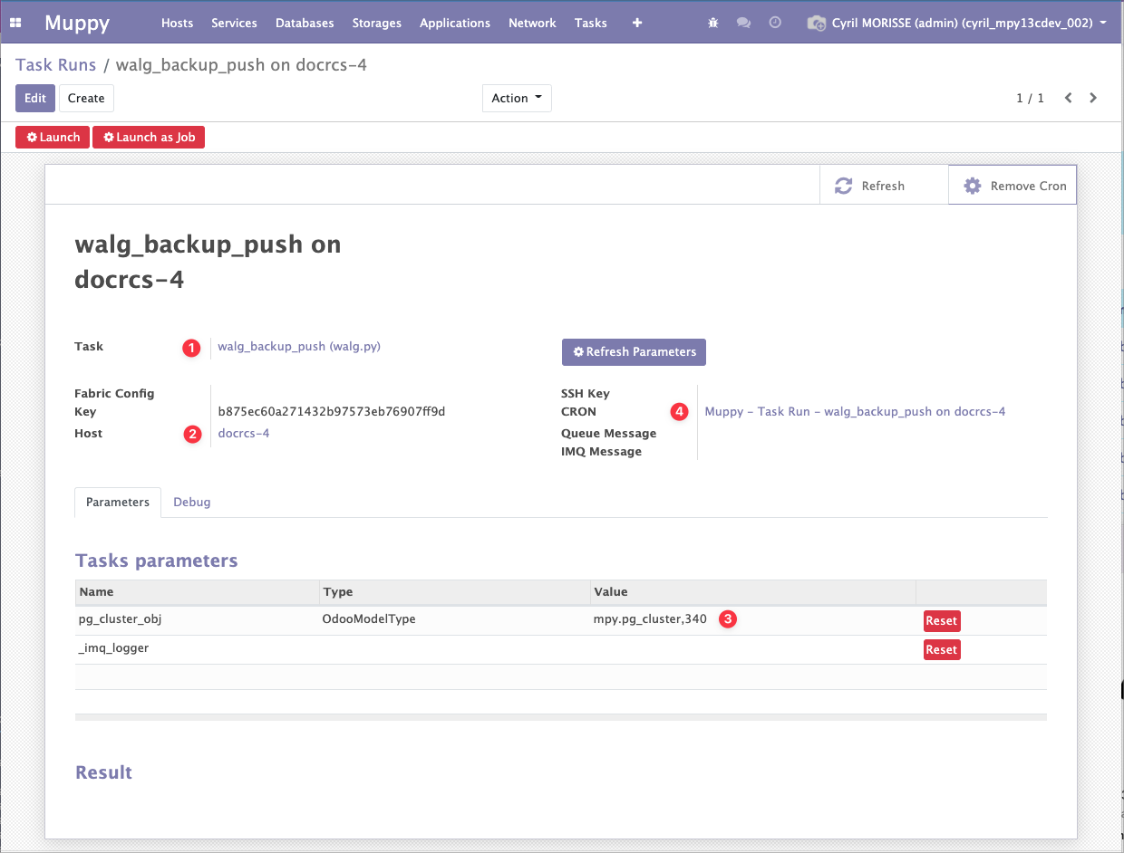This screenshot has width=1124, height=853.
Task: Open the Databases menu
Action: 305,23
